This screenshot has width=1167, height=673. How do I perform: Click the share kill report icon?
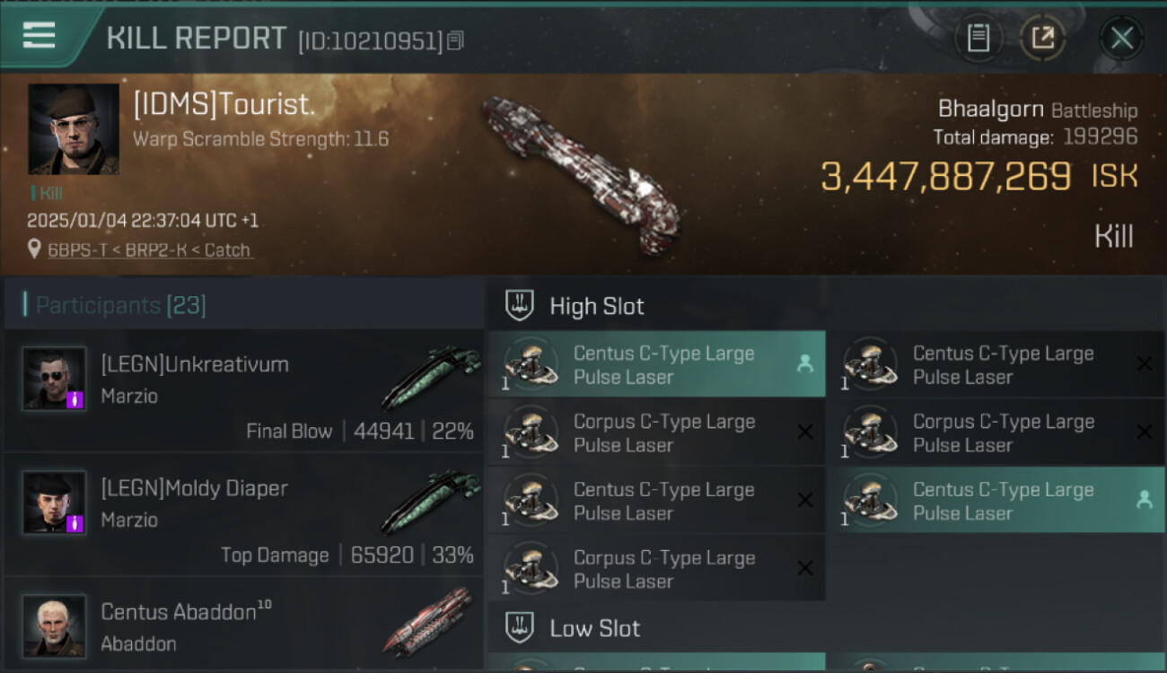pos(1042,38)
